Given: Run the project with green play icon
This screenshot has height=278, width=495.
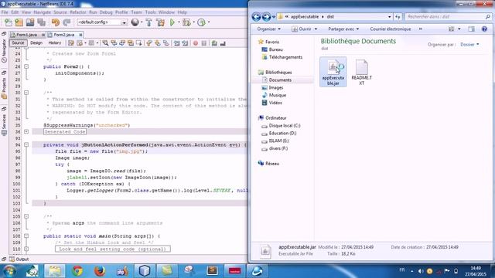Looking at the screenshot, I should (172, 22).
